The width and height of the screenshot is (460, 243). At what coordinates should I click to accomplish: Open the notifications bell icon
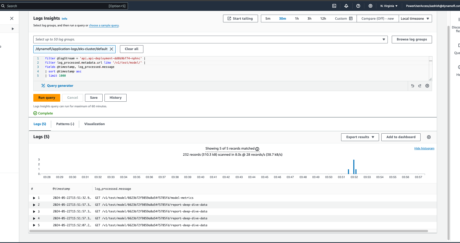coord(346,6)
